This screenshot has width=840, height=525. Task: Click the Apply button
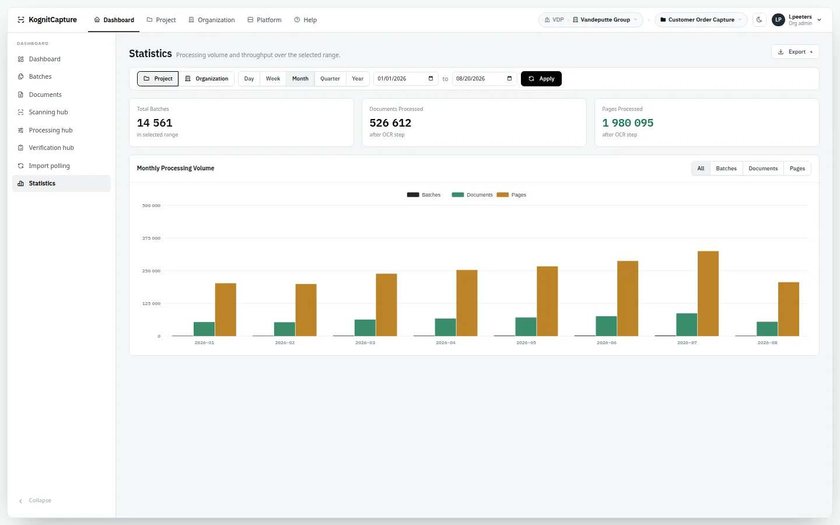coord(541,79)
